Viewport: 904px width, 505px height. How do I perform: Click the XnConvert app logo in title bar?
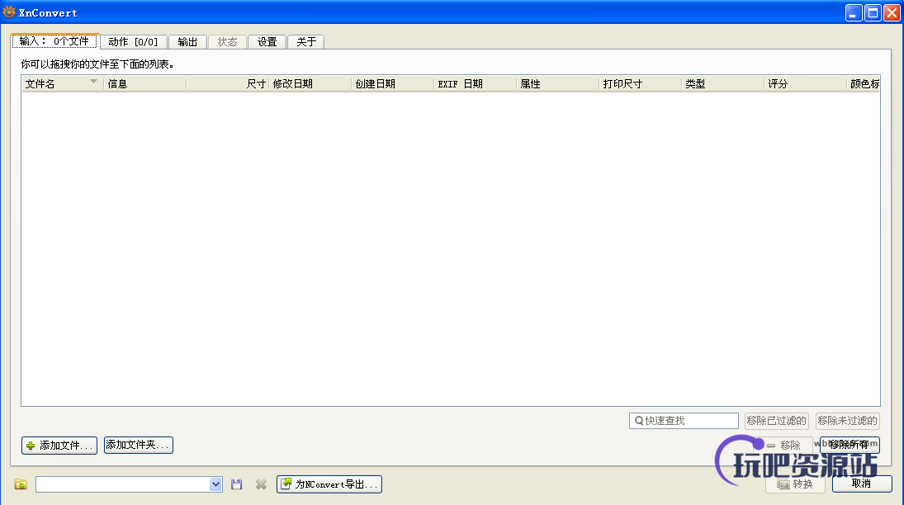[8, 12]
